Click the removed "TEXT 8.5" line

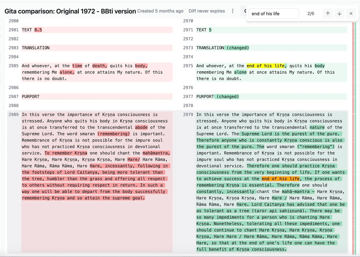(32, 30)
